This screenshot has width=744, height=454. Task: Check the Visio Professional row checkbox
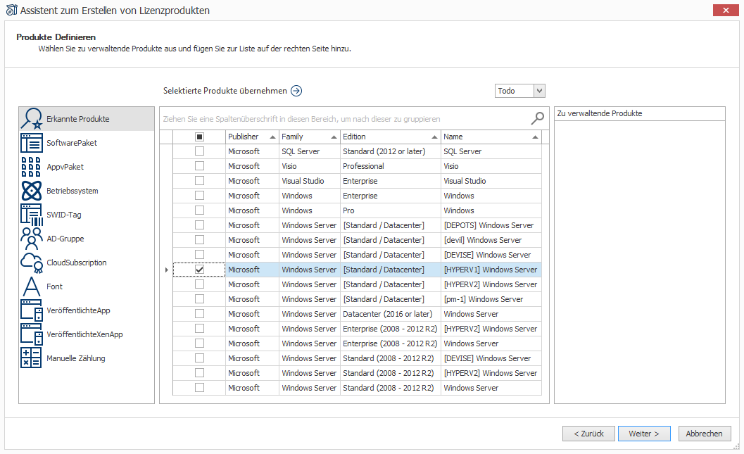pyautogui.click(x=199, y=166)
